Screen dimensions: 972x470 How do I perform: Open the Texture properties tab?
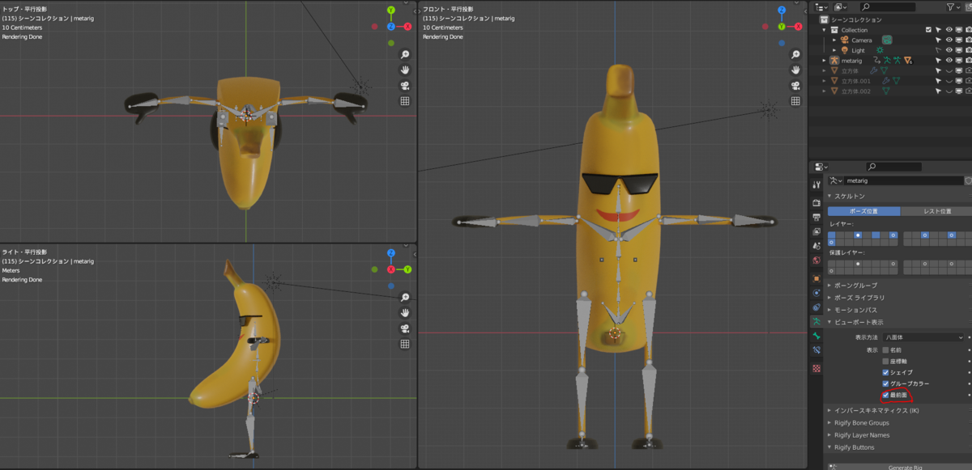(816, 368)
